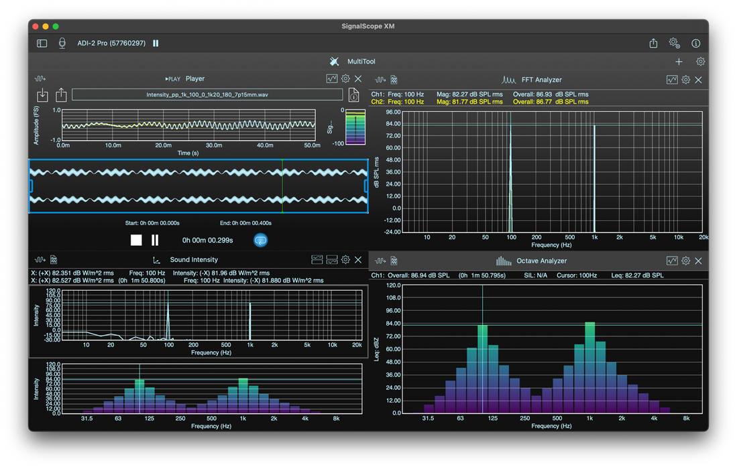737x469 pixels.
Task: Click the microphone input device icon
Action: pyautogui.click(x=62, y=44)
